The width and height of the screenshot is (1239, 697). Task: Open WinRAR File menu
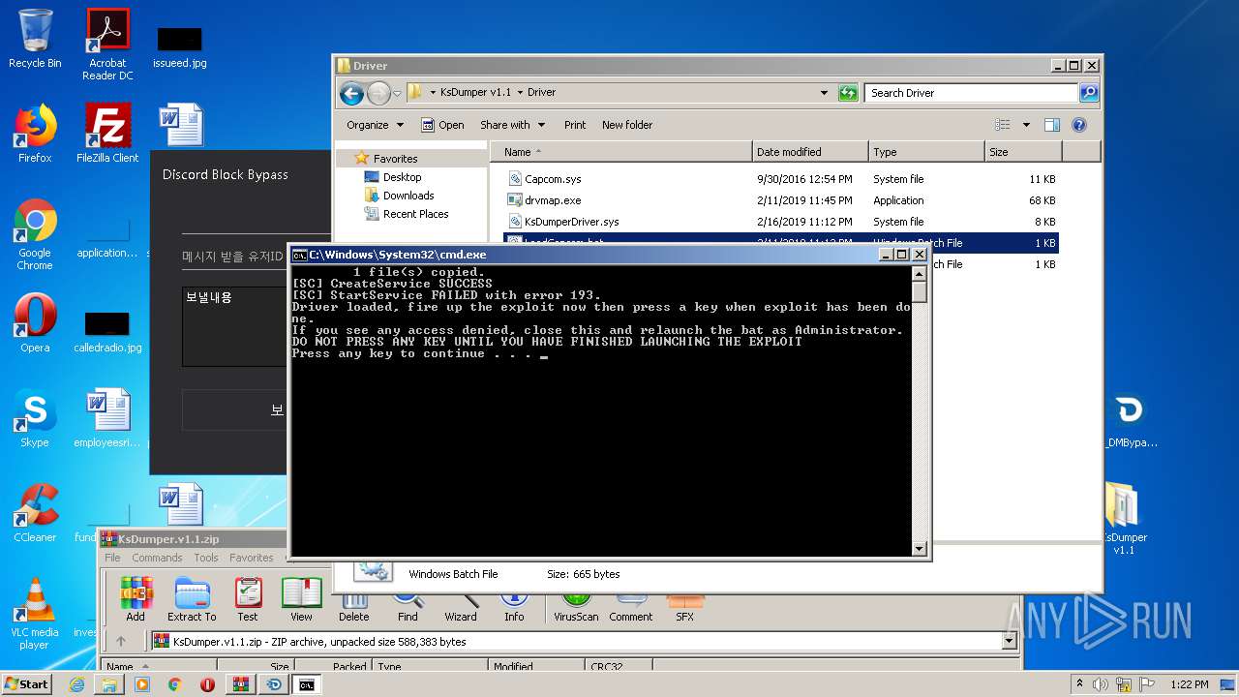tap(112, 558)
